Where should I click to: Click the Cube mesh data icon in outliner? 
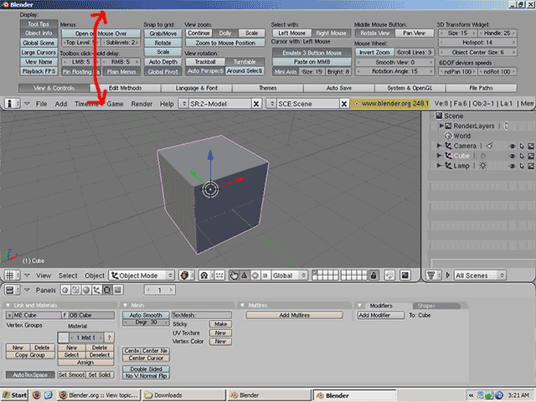(x=482, y=156)
